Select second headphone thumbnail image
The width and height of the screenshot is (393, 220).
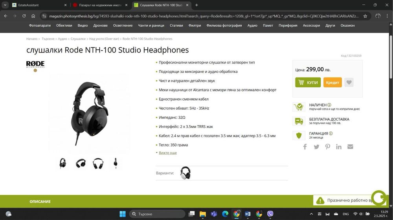point(81,164)
